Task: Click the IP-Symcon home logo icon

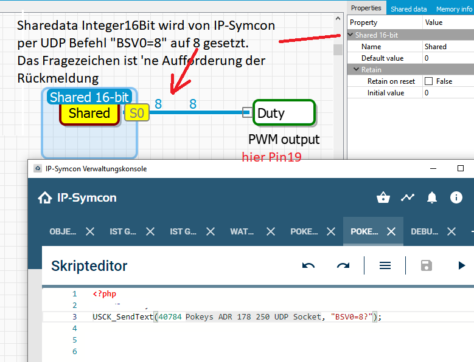Action: (x=45, y=197)
